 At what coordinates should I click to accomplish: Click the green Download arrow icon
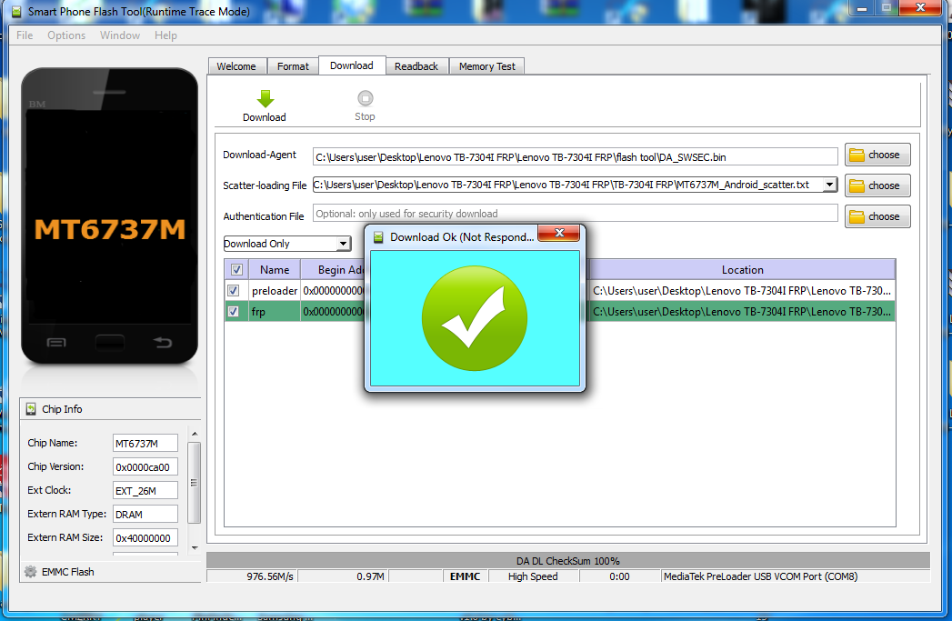click(266, 99)
